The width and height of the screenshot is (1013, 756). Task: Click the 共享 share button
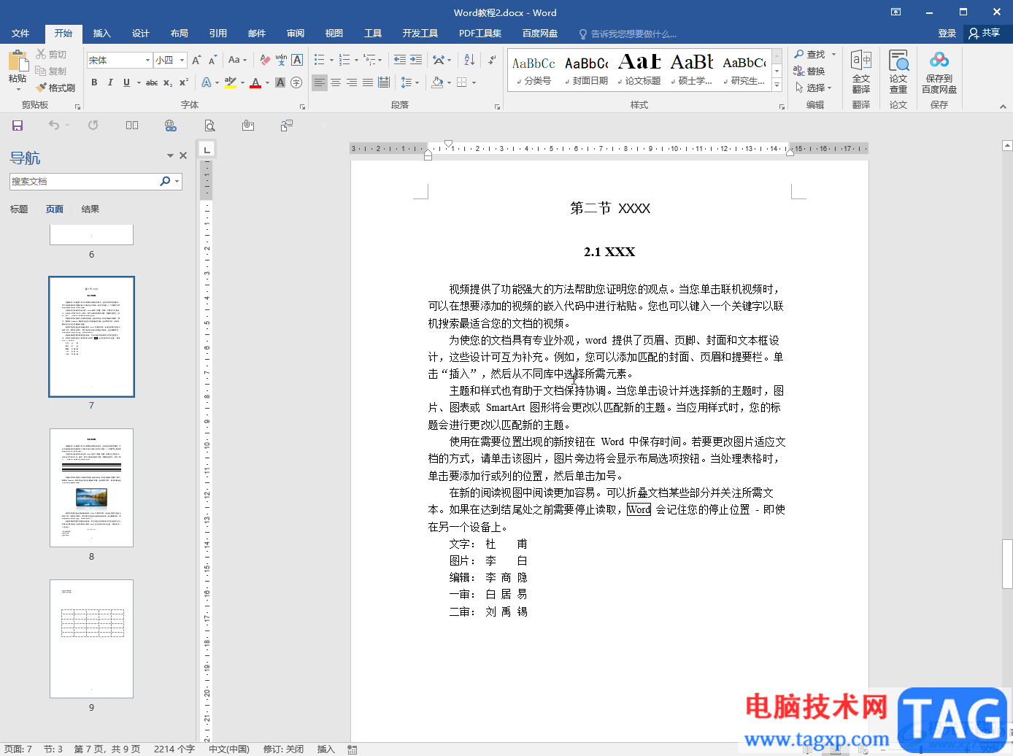click(x=985, y=34)
